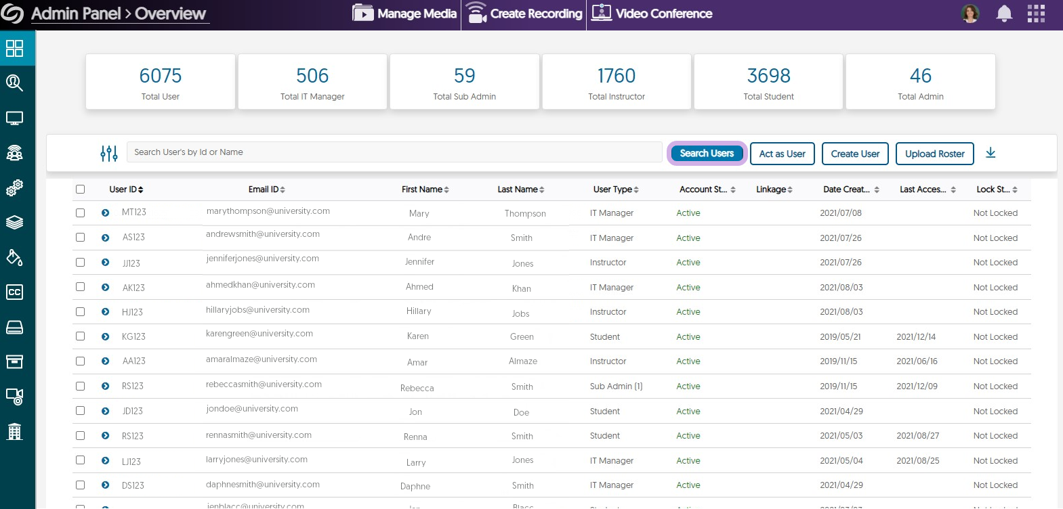Expand the KG123 user row arrow
Viewport: 1063px width, 509px height.
coord(106,336)
